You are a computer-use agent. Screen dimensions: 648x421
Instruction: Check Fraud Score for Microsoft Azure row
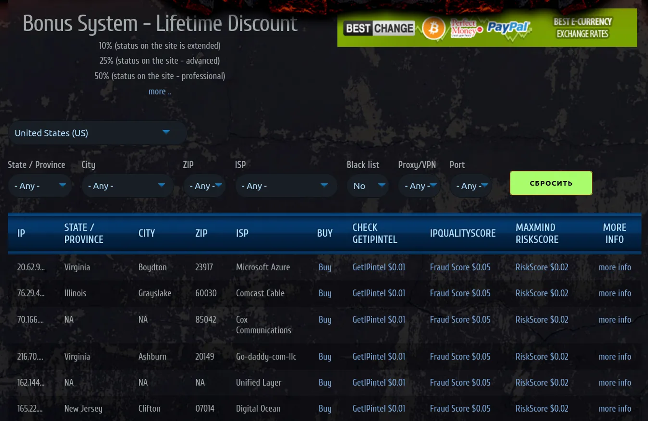click(x=460, y=267)
